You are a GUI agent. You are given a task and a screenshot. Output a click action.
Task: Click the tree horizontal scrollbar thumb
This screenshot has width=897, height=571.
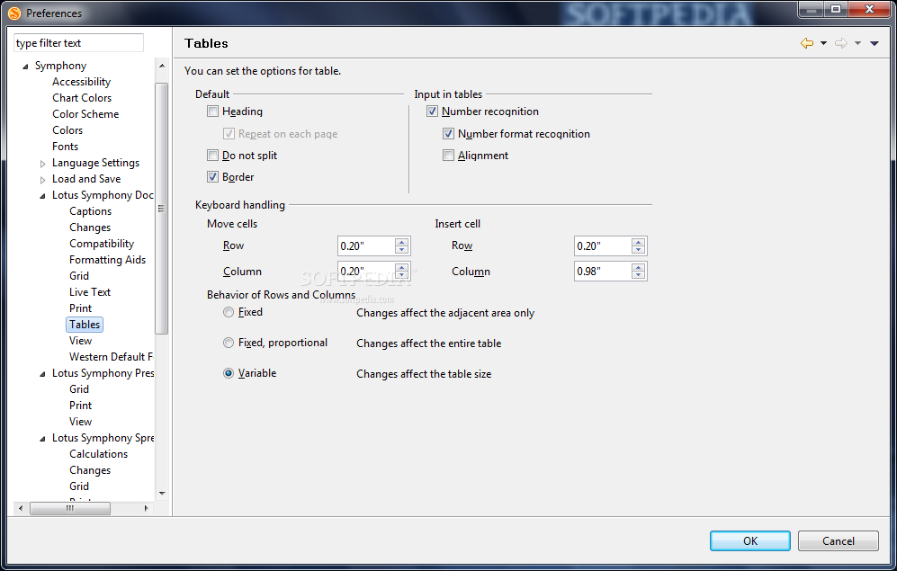(70, 508)
